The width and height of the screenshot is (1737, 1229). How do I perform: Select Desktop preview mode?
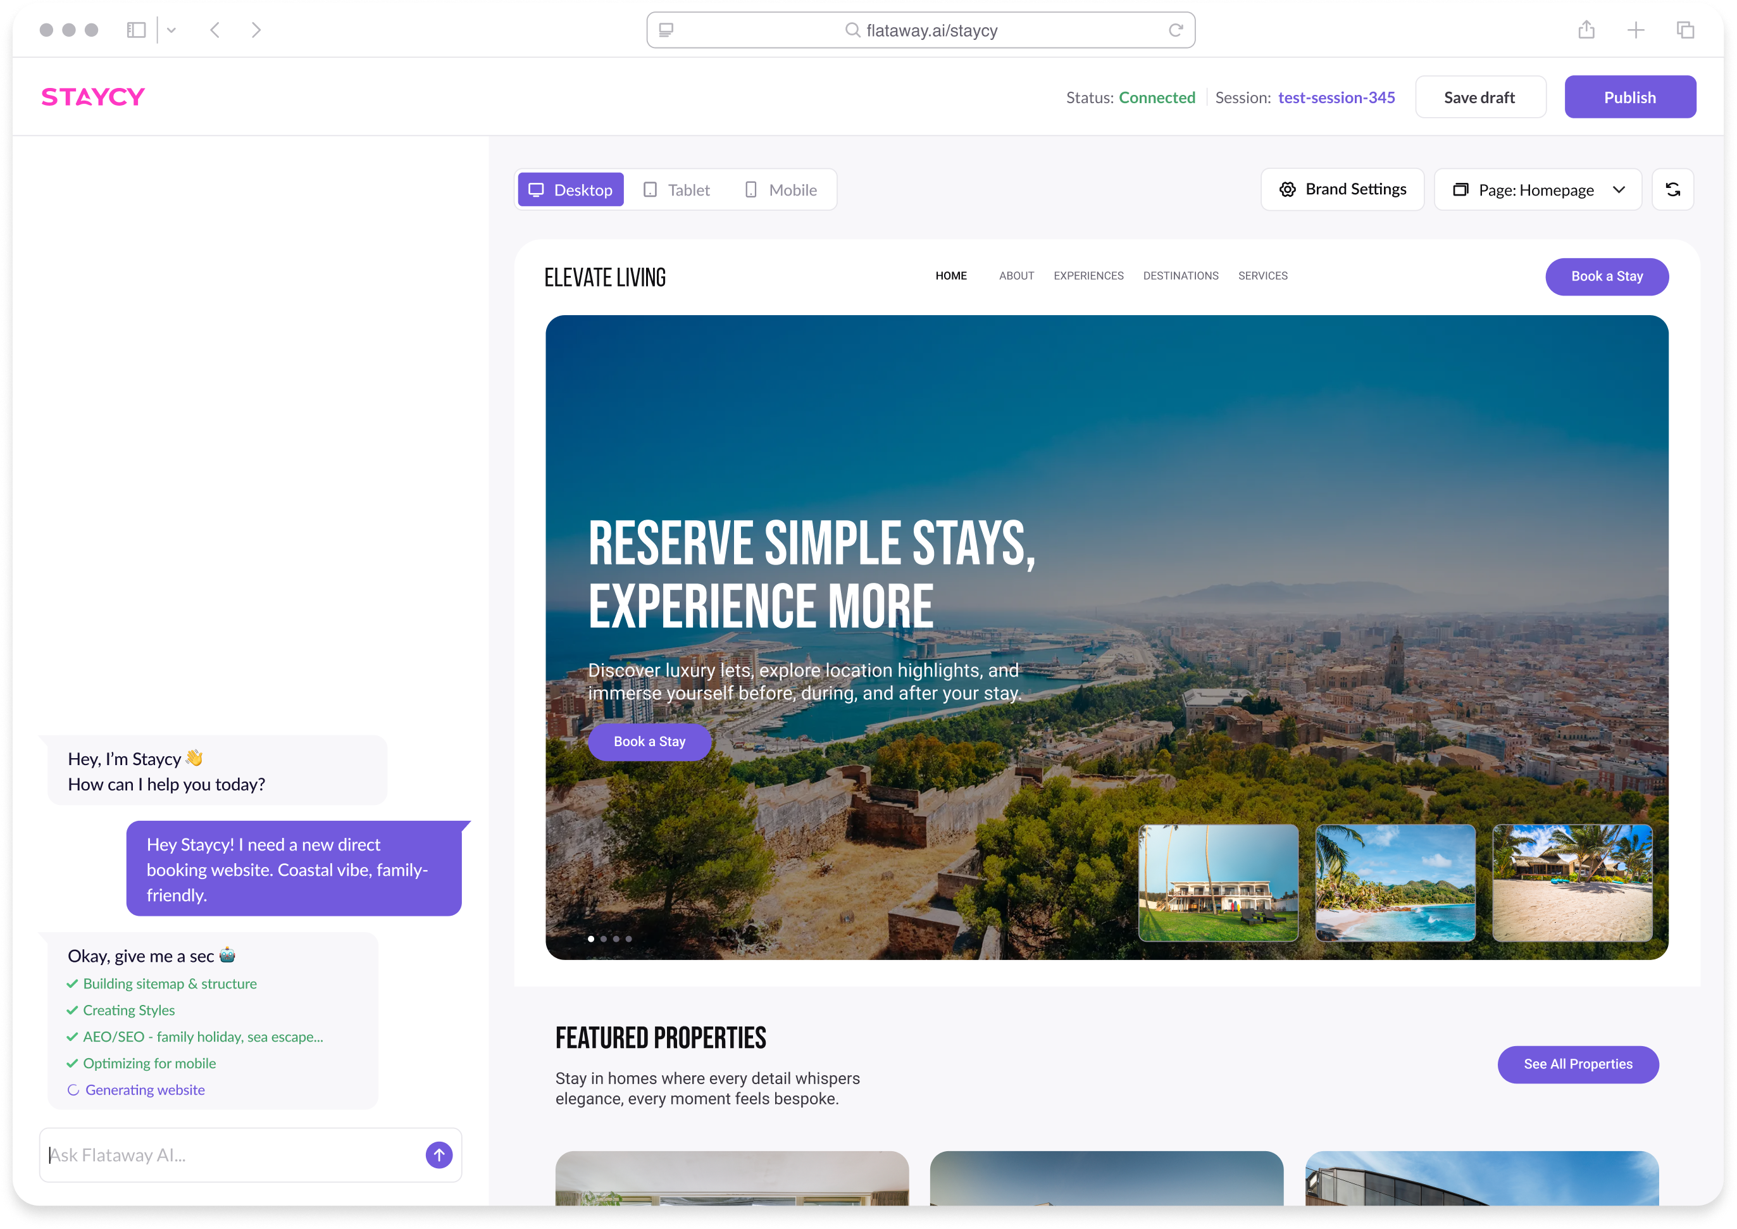click(x=570, y=189)
